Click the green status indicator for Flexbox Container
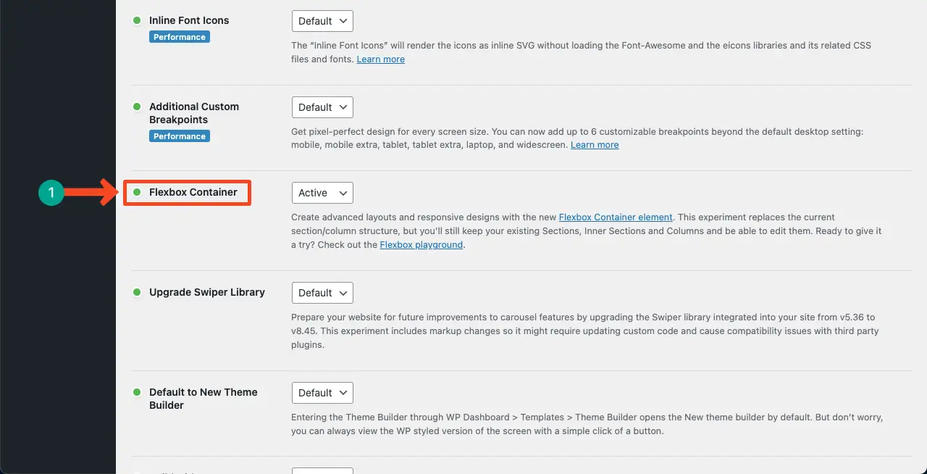The image size is (927, 474). click(x=137, y=192)
